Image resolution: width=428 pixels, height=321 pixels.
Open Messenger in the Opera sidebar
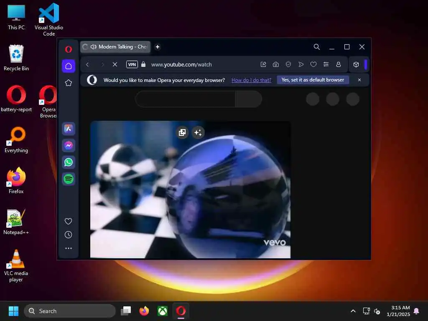(69, 145)
